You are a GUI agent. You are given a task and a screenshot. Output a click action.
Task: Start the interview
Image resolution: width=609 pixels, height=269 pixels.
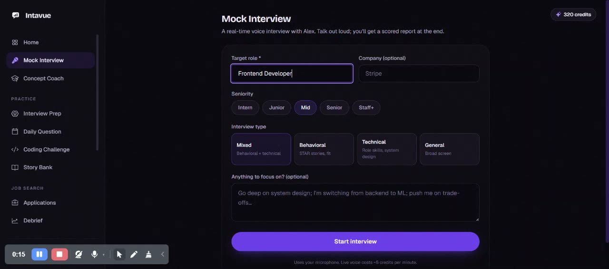355,241
